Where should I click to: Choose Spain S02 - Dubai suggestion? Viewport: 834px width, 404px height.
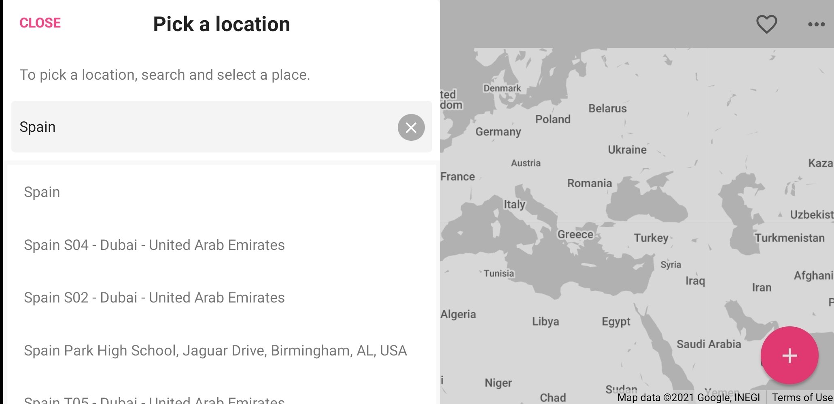pyautogui.click(x=222, y=297)
